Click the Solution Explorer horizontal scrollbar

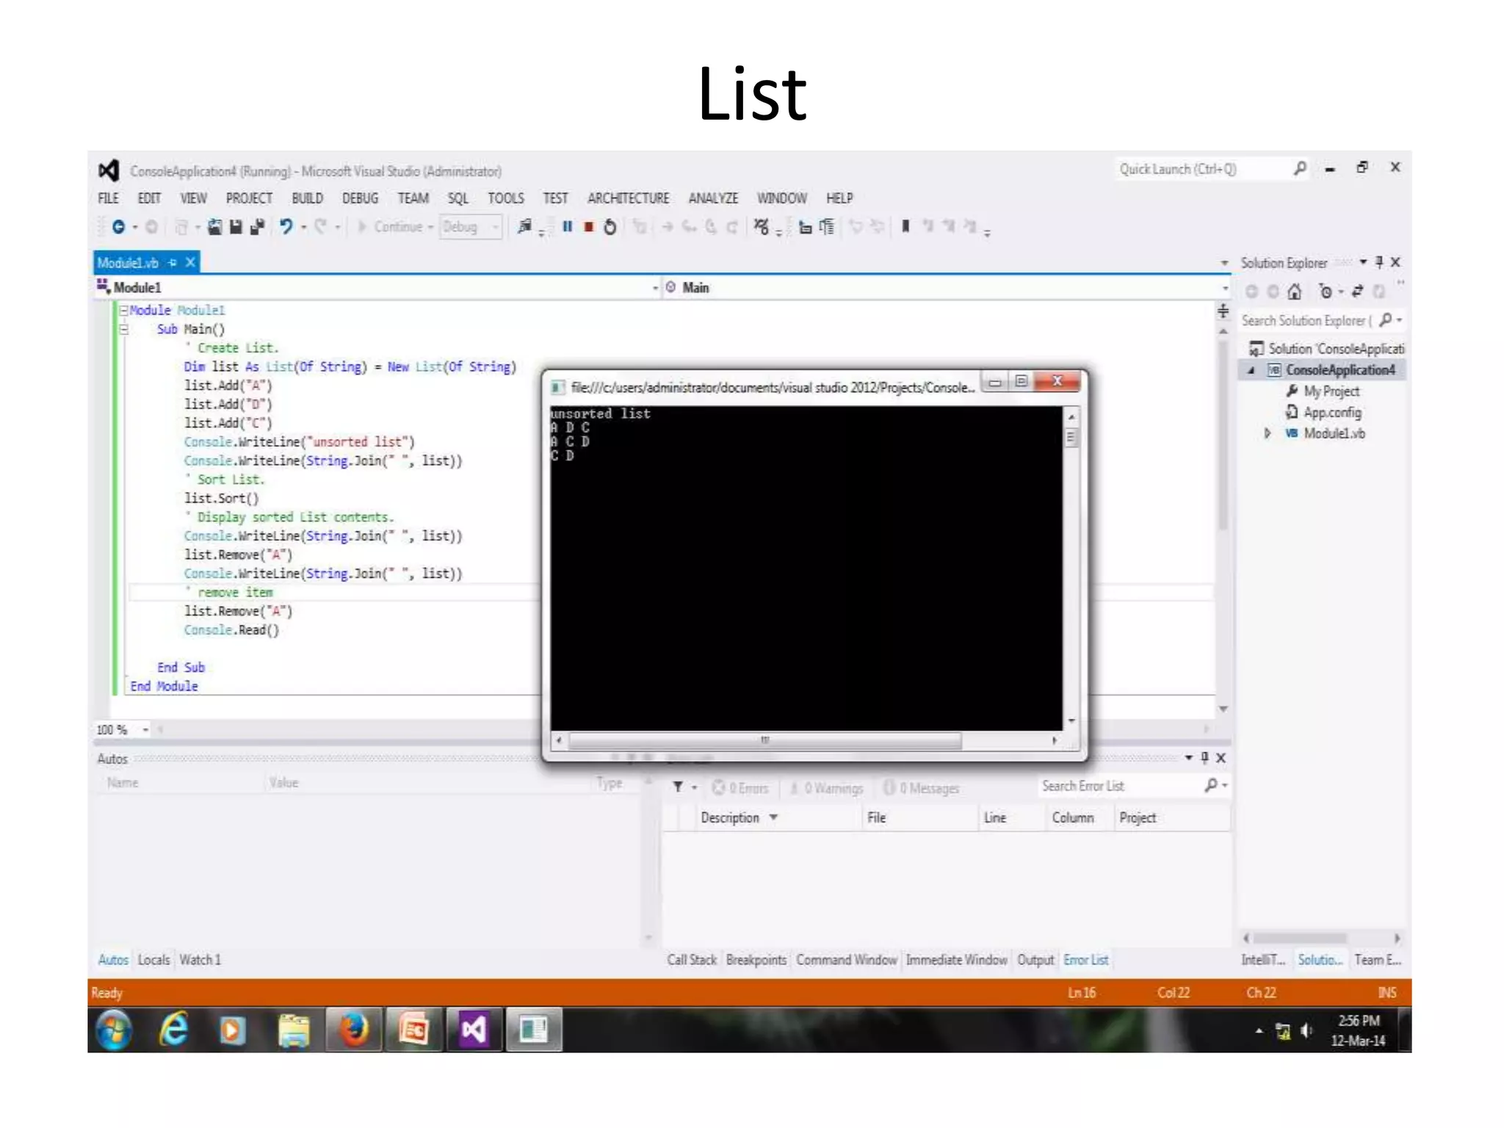coord(1299,938)
